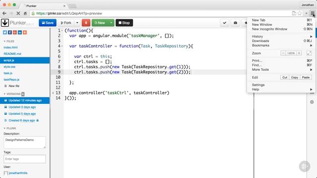Select script.js in file list
Screen dimensions: 317x178
point(25,60)
